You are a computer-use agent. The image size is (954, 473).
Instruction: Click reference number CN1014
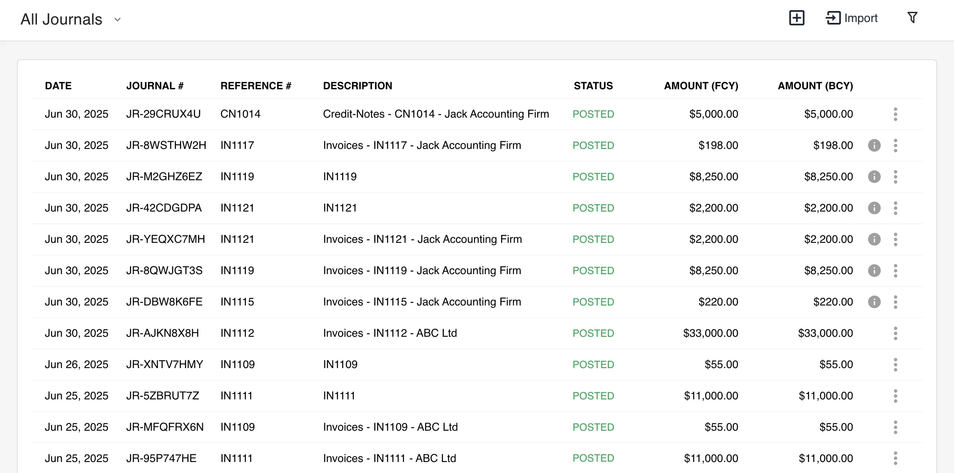click(x=240, y=114)
